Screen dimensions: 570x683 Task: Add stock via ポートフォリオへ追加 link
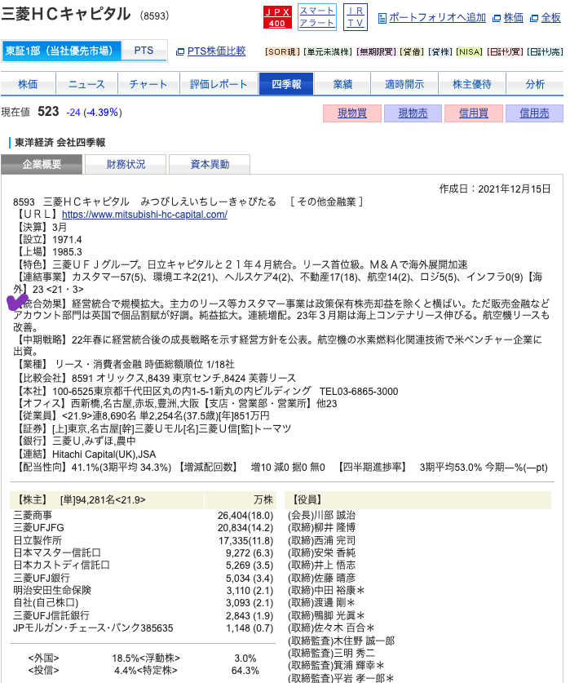437,17
